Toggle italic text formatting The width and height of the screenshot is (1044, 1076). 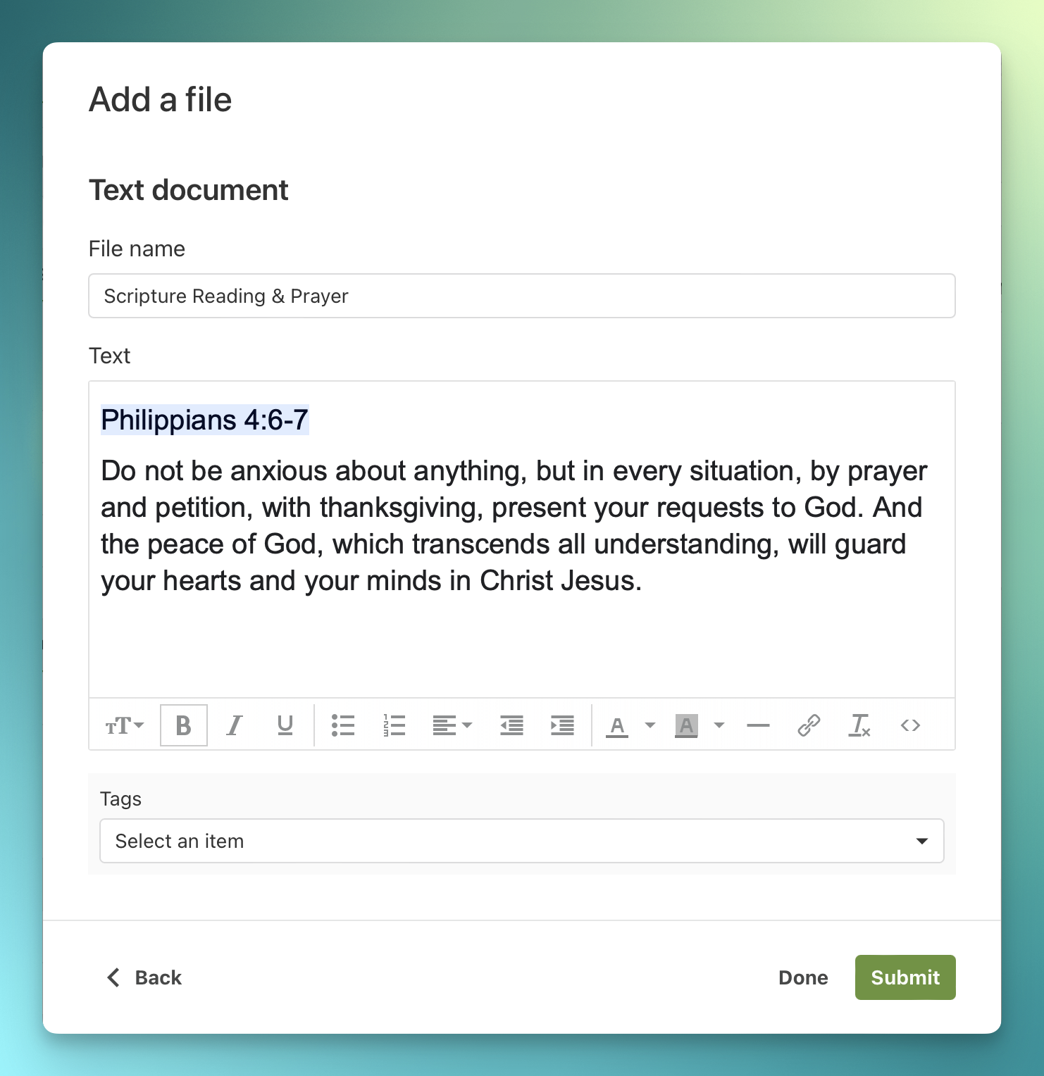[235, 725]
